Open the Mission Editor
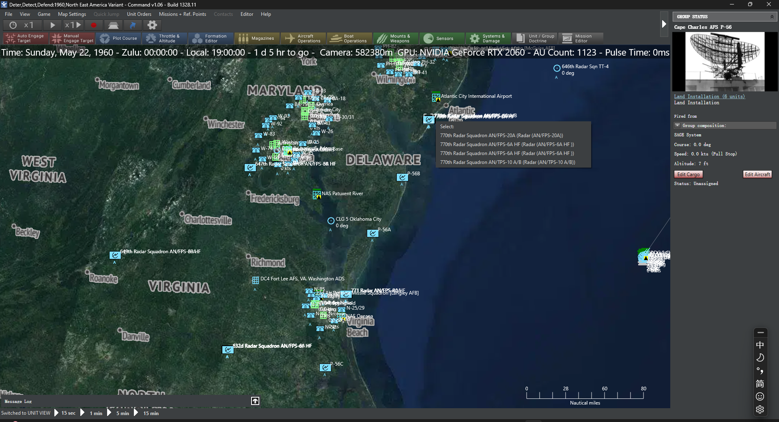The image size is (779, 422). tap(581, 38)
